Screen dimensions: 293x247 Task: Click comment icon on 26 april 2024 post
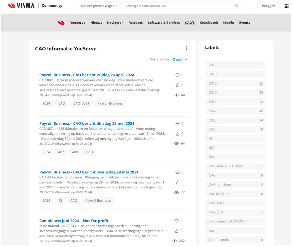pos(177,75)
